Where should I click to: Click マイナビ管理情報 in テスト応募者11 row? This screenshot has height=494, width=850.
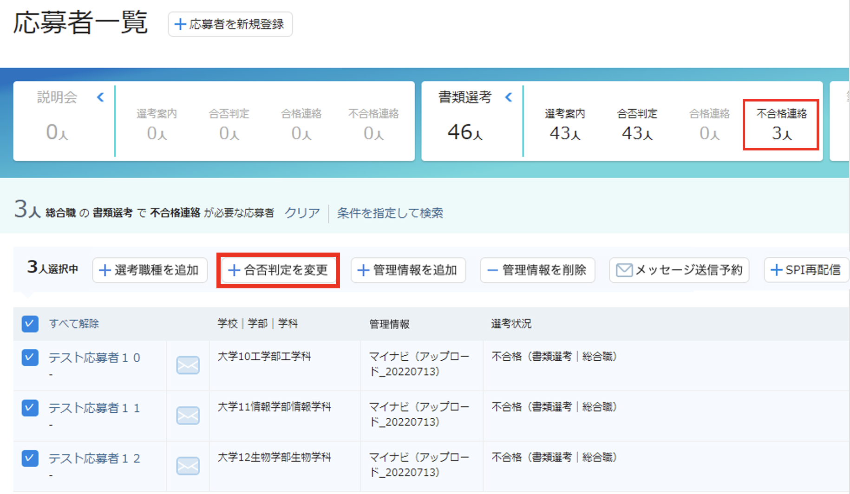pyautogui.click(x=419, y=414)
